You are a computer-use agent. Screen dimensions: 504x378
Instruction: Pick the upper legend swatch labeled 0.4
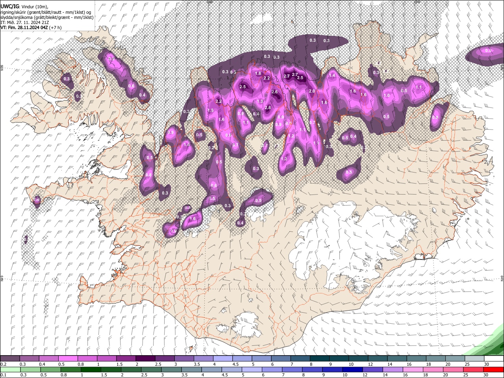pos(48,359)
